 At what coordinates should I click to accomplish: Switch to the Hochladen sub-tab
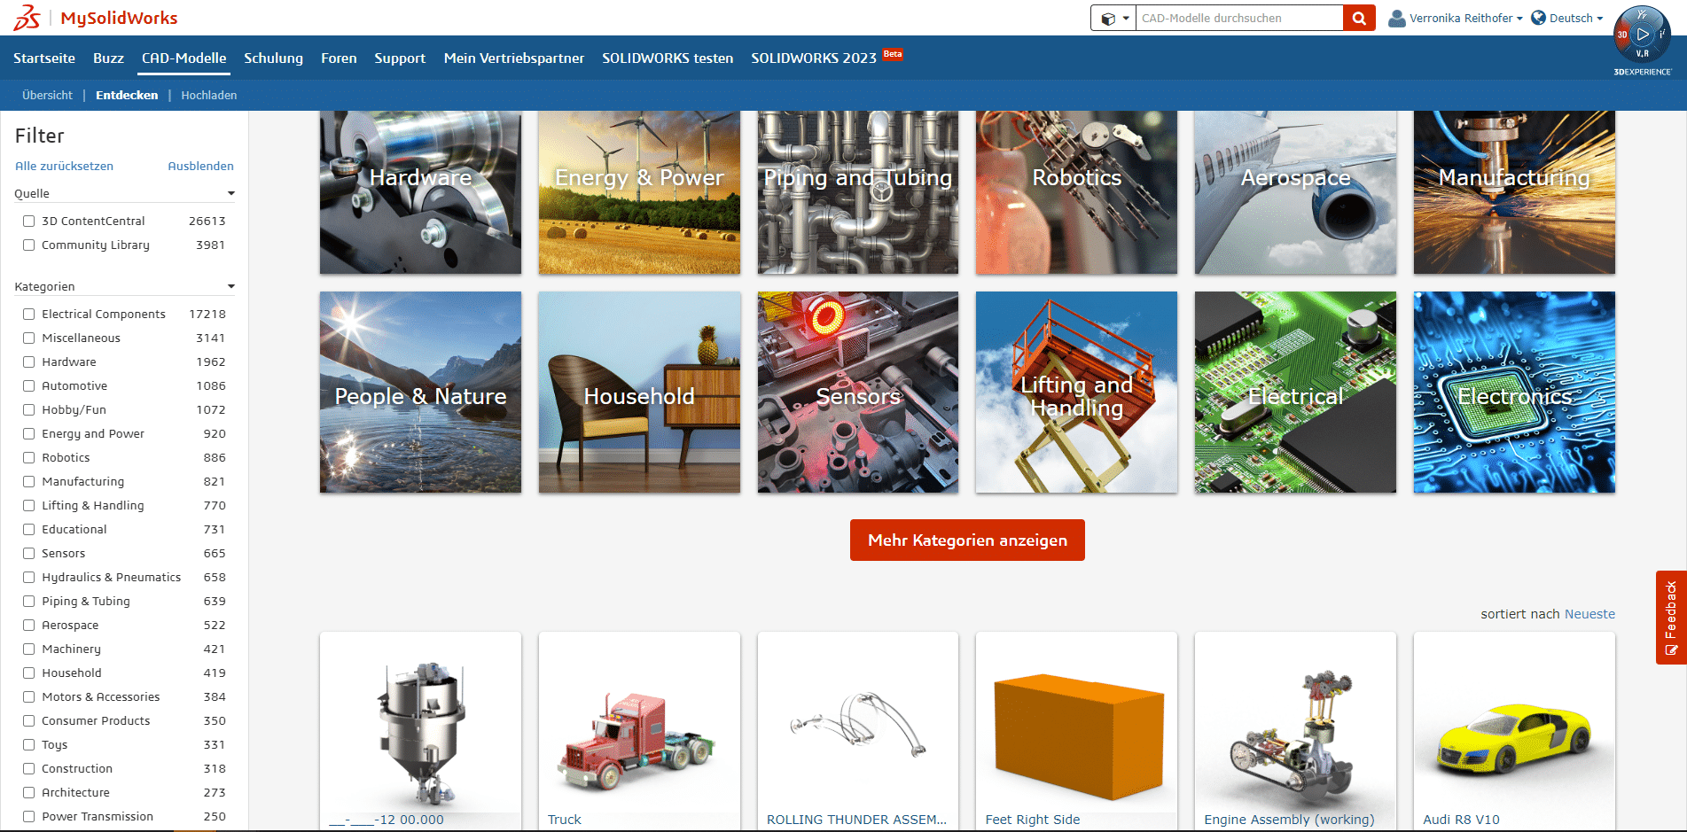tap(208, 96)
